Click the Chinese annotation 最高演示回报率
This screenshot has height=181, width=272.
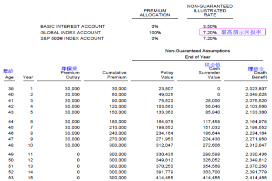tap(241, 32)
